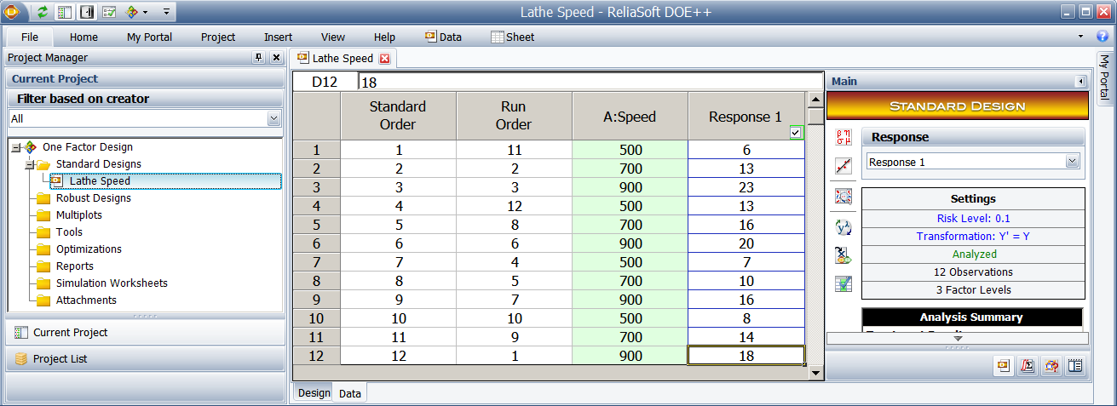Select the Optimizations folder

(89, 249)
